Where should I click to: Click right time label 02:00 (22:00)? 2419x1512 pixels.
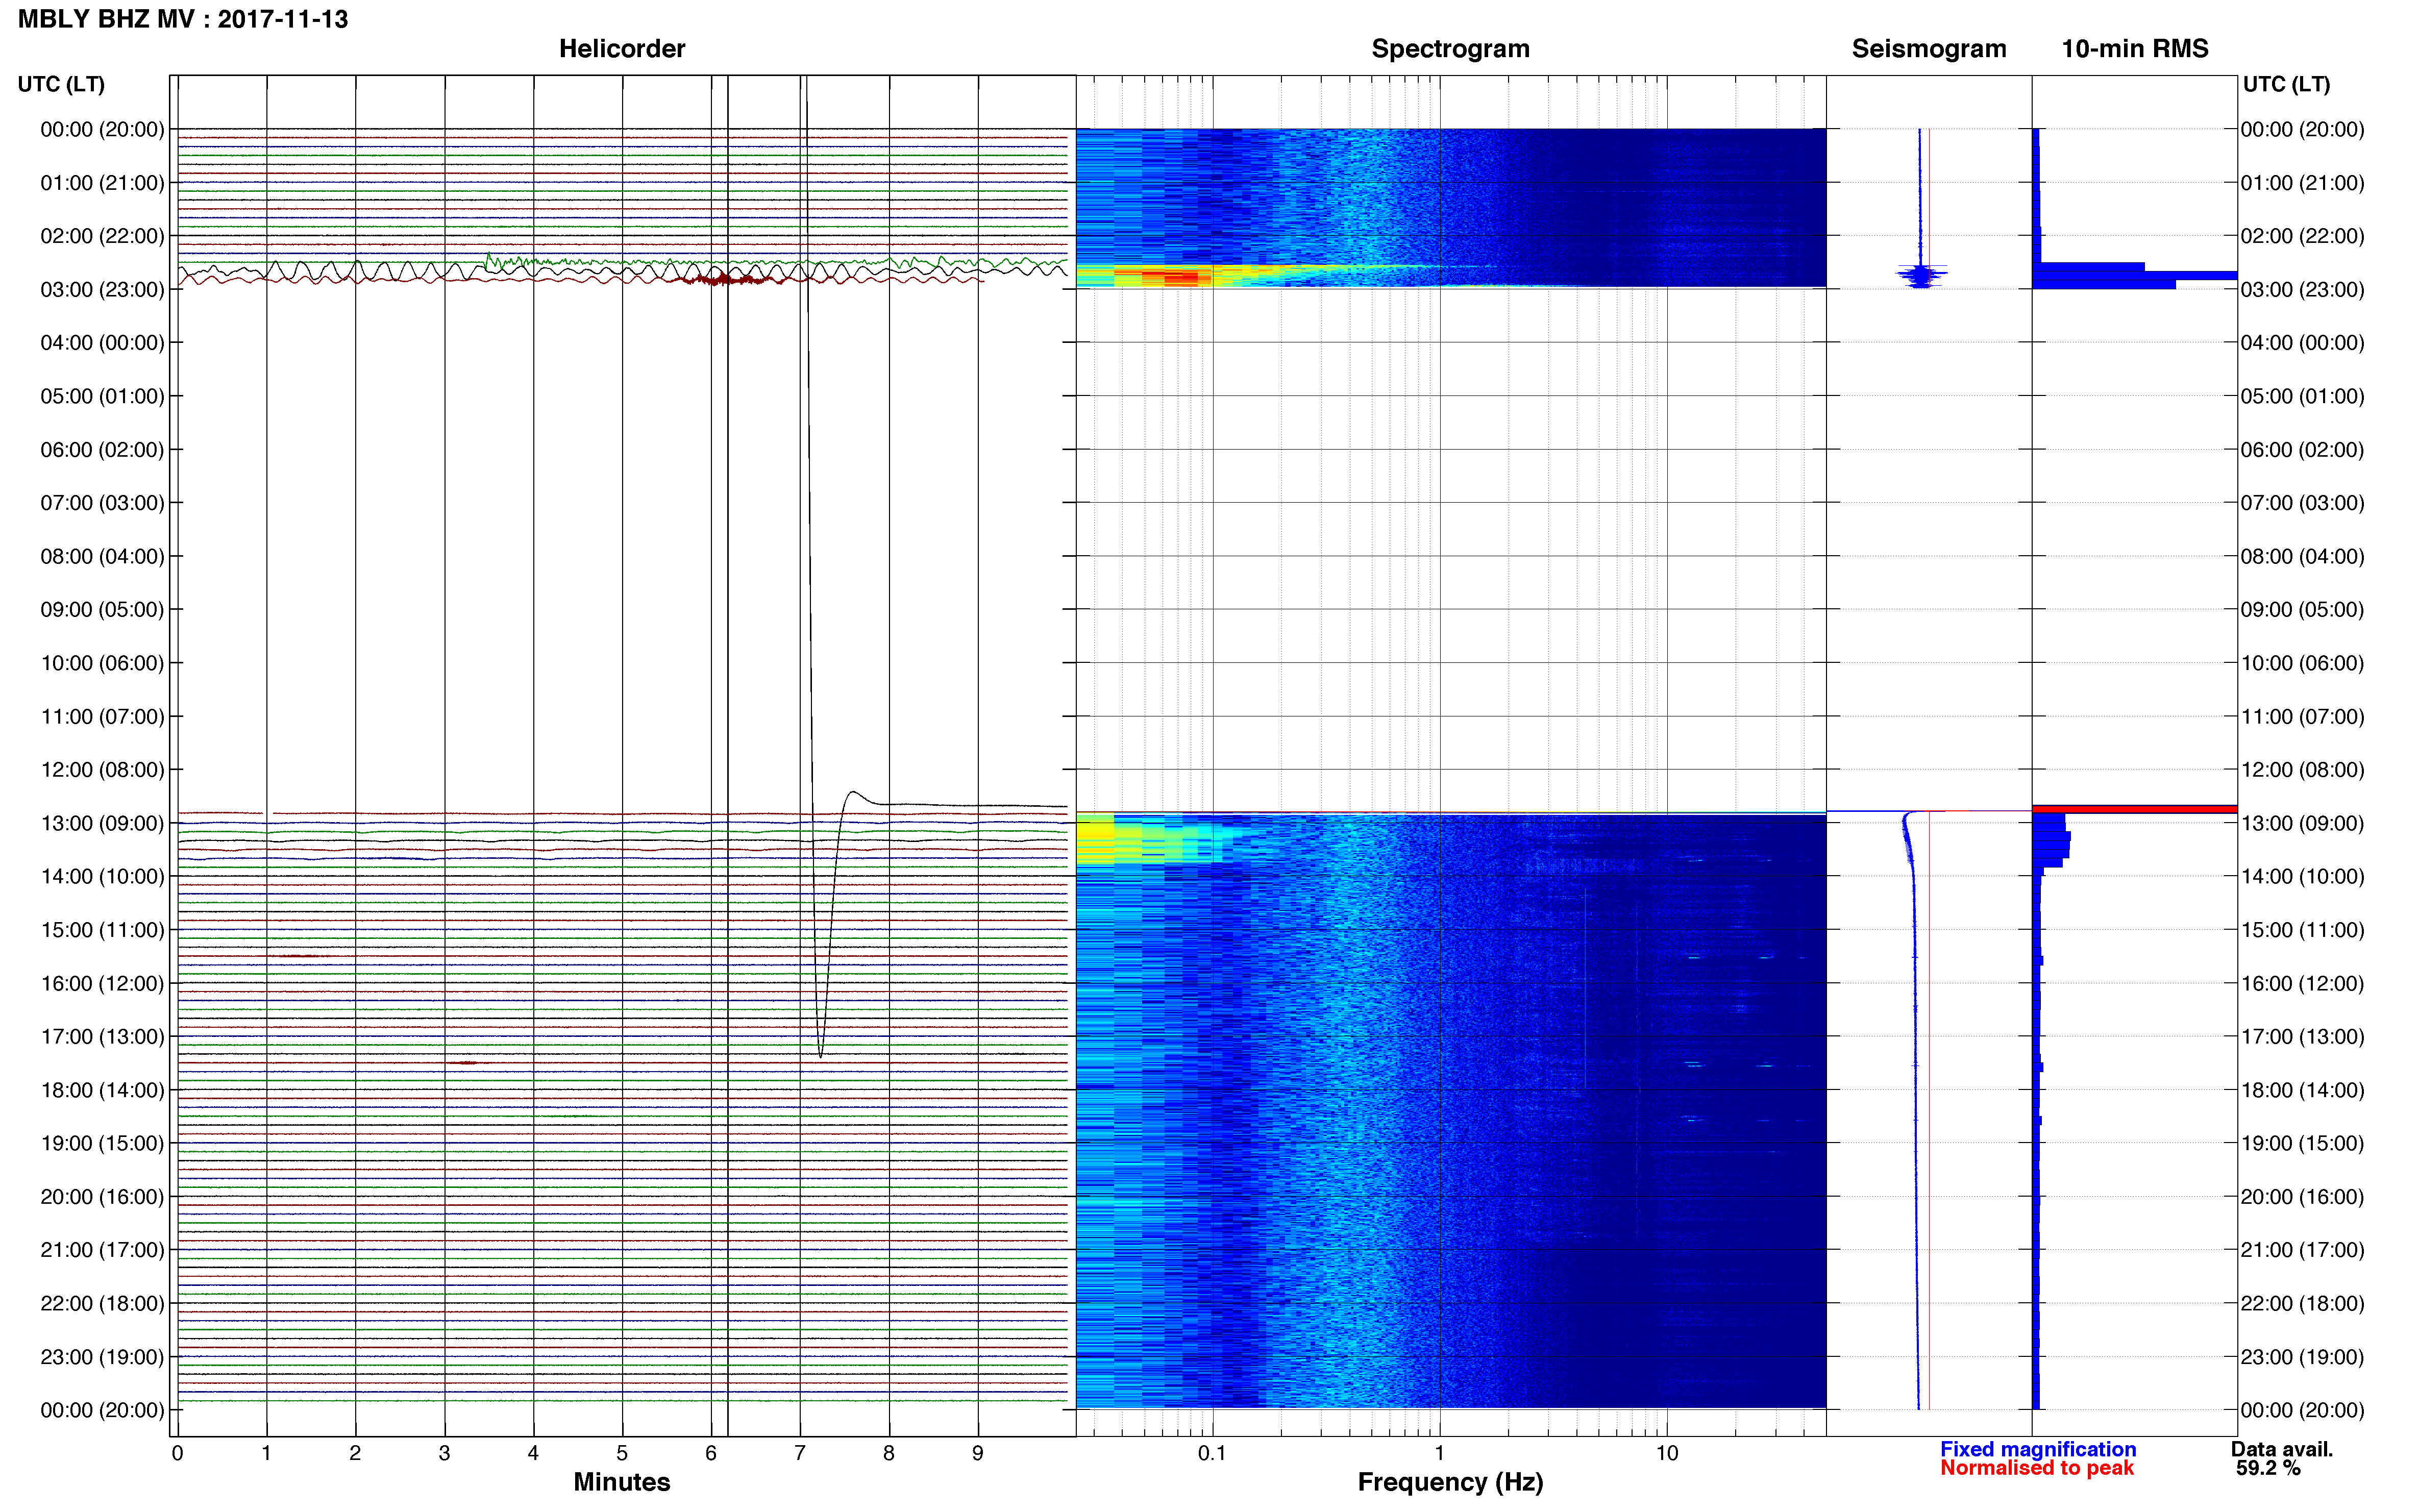click(x=2303, y=236)
